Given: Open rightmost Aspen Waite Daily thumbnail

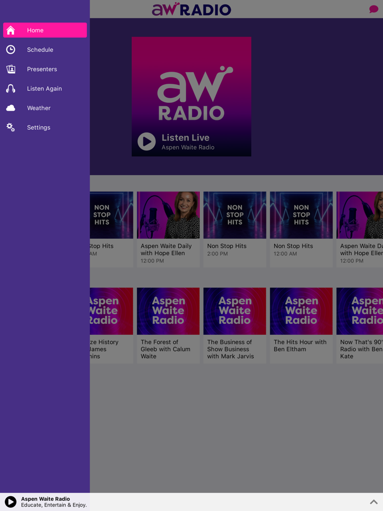Looking at the screenshot, I should point(359,215).
